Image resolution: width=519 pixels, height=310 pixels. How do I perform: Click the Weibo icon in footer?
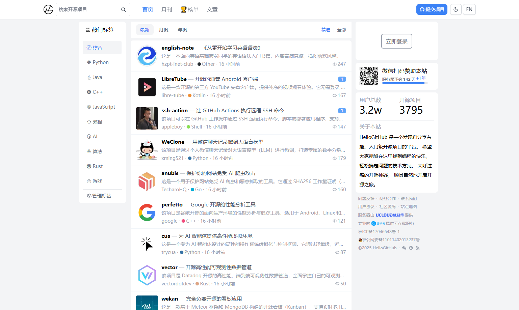click(x=411, y=248)
